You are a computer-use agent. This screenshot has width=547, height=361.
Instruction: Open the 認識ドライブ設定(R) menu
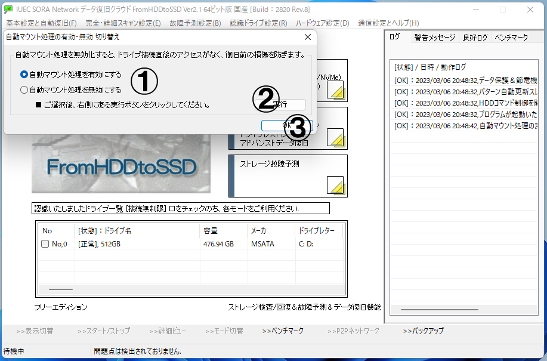click(x=258, y=23)
